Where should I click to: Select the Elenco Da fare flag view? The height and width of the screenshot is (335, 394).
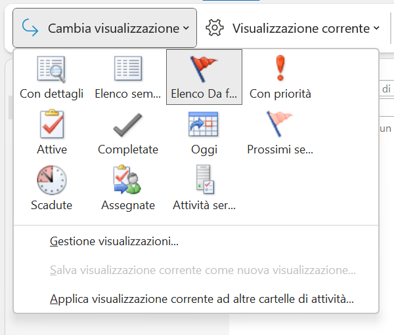click(x=204, y=77)
